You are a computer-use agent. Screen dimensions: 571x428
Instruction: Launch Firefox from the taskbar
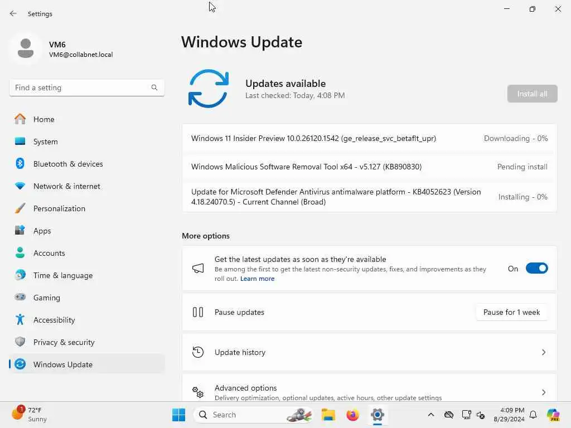[352, 415]
